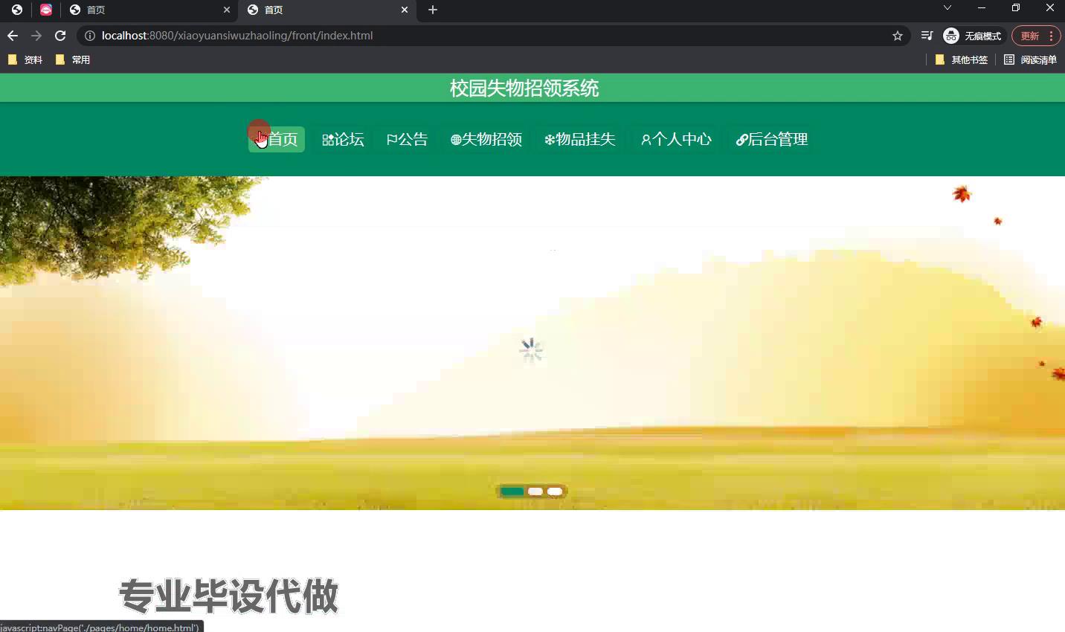
Task: Switch to third carousel slide indicator
Action: pos(555,491)
